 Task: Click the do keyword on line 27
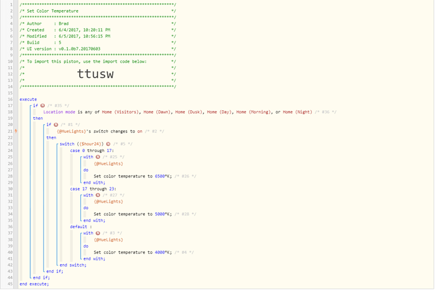[86, 170]
